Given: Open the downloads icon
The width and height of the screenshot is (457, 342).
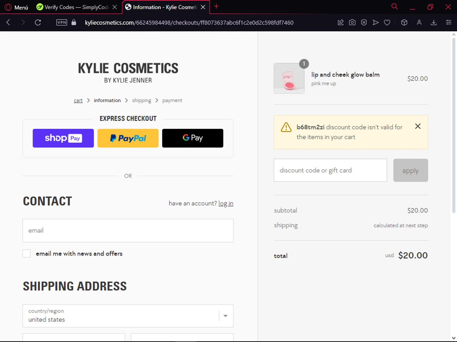Looking at the screenshot, I should pyautogui.click(x=434, y=22).
